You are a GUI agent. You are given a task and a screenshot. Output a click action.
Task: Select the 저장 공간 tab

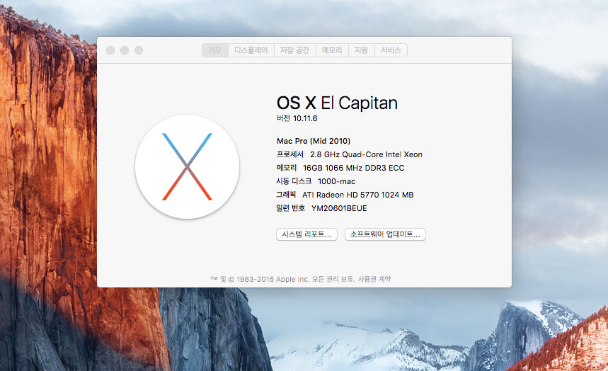pos(295,50)
